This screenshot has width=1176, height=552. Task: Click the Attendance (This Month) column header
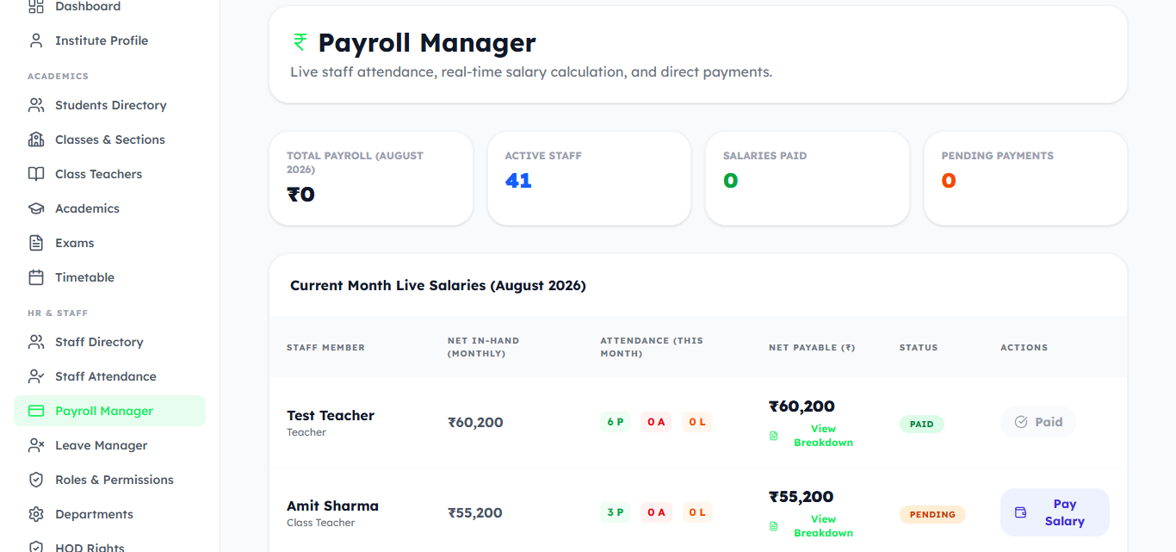(652, 347)
